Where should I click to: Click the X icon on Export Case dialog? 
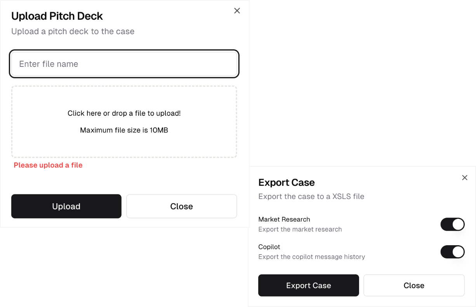(x=464, y=178)
